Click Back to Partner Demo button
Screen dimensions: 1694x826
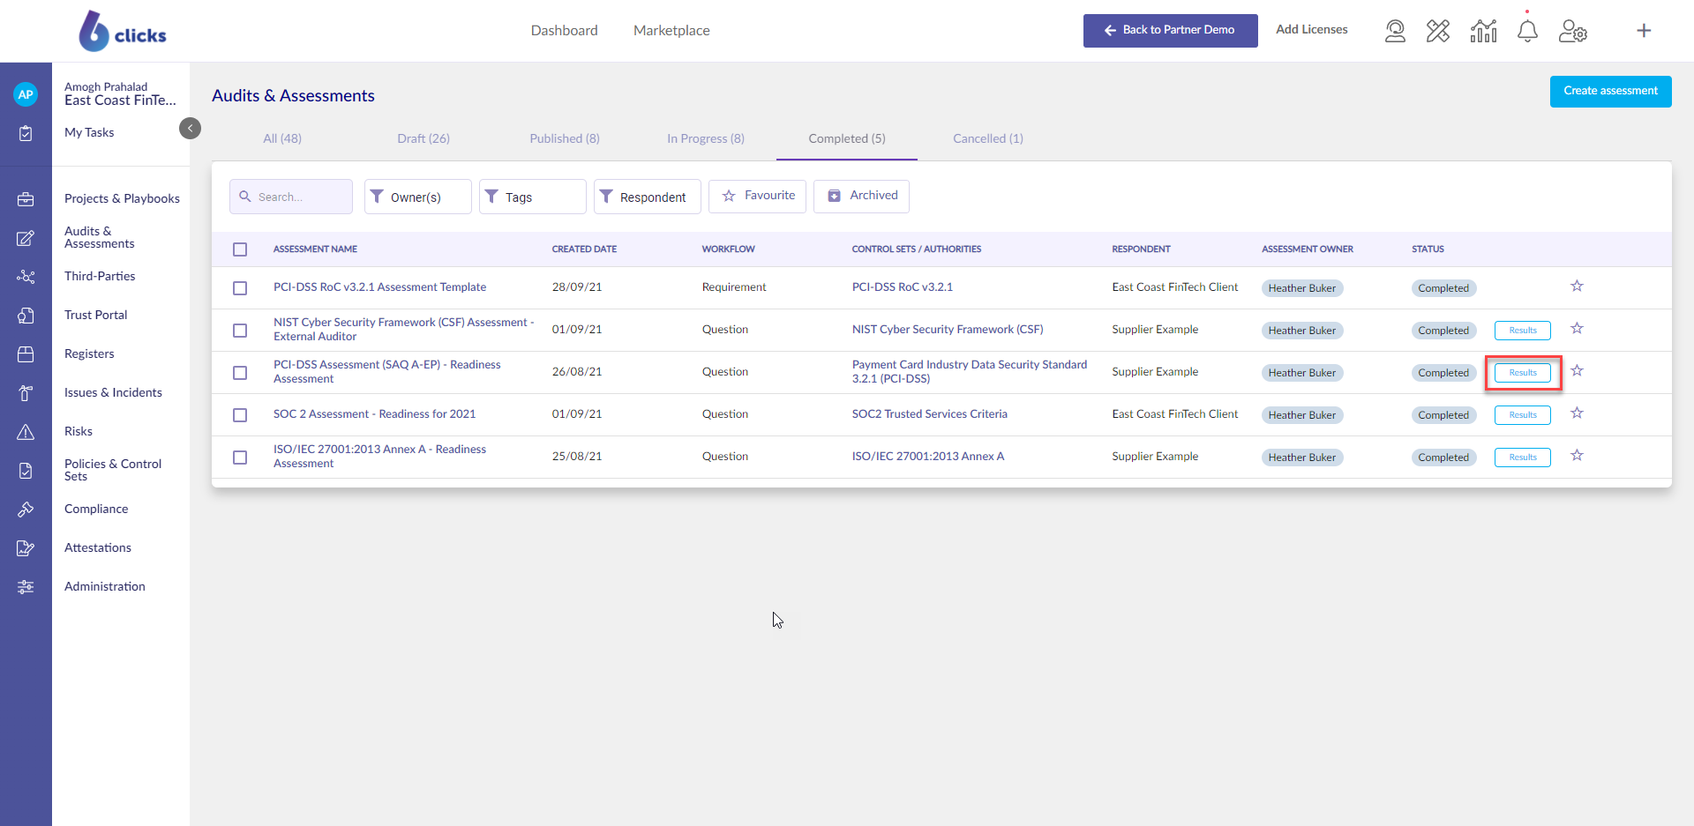tap(1170, 30)
